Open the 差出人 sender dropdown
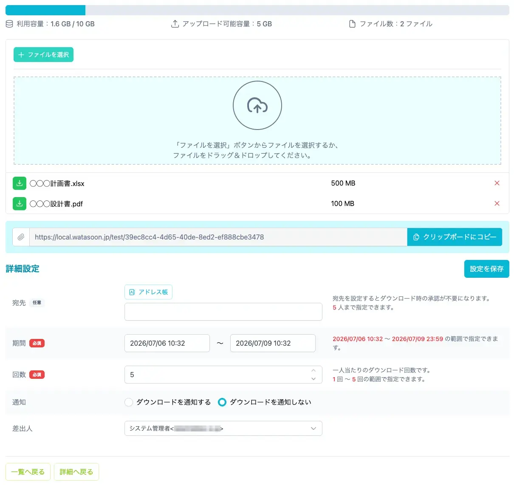 [223, 429]
